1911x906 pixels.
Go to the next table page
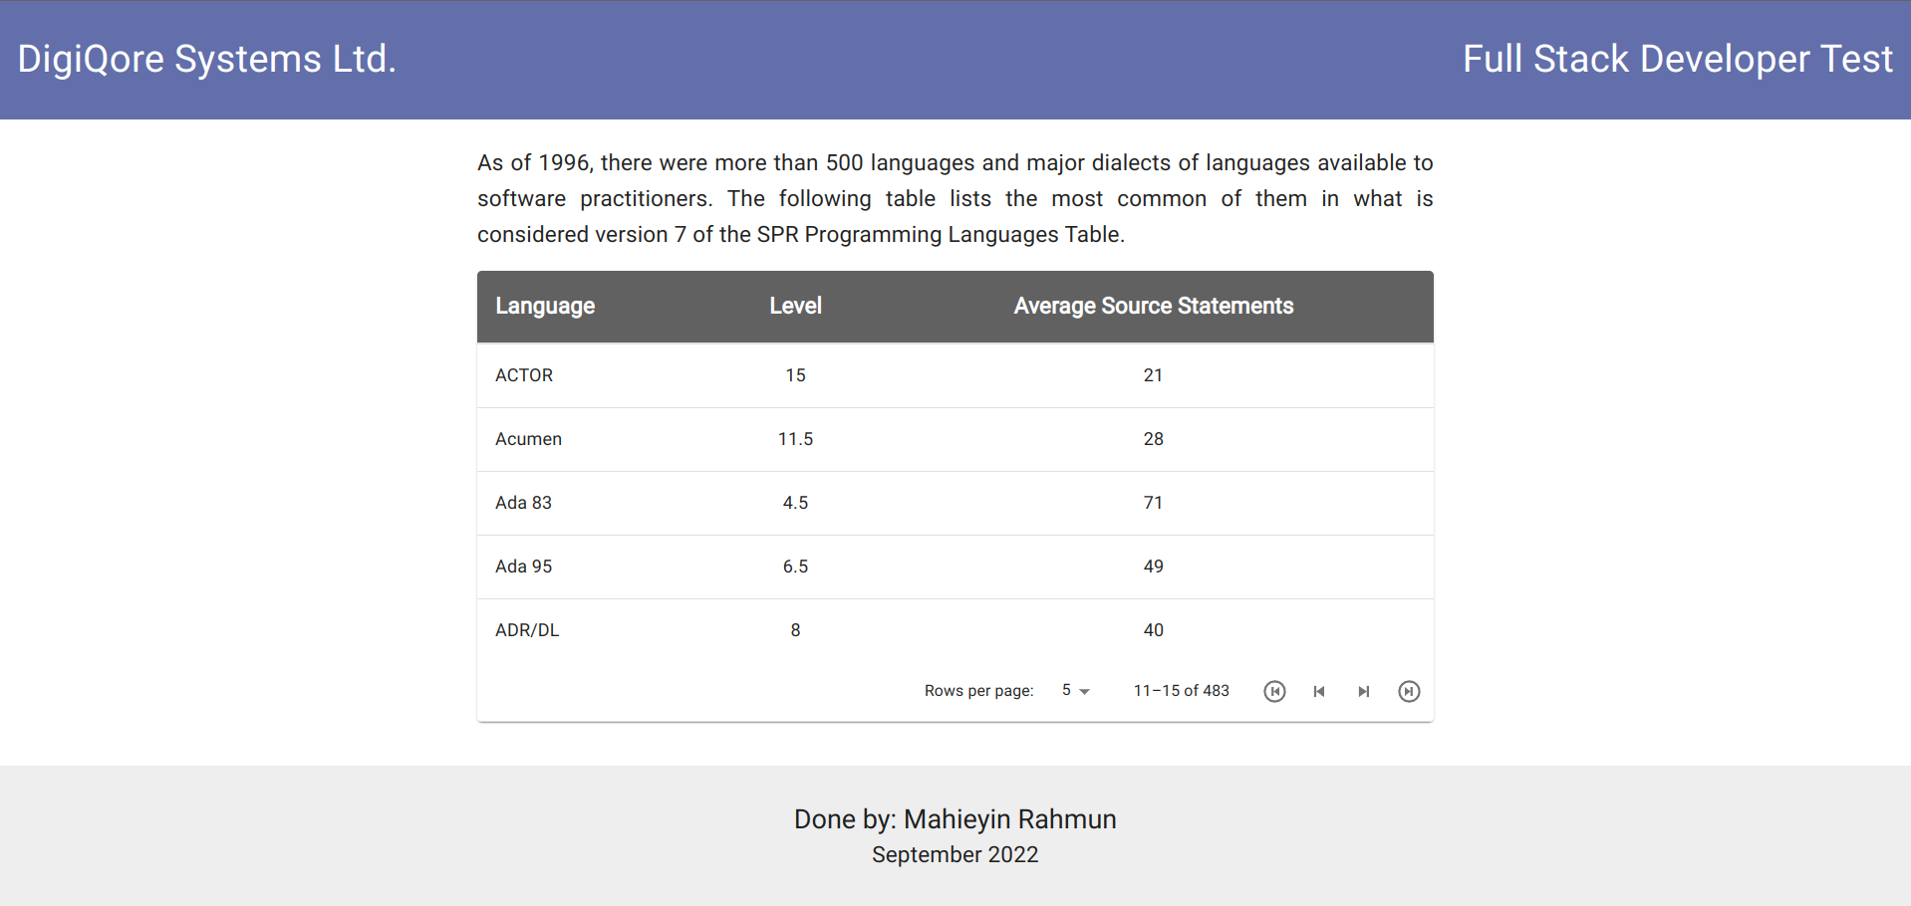point(1364,691)
